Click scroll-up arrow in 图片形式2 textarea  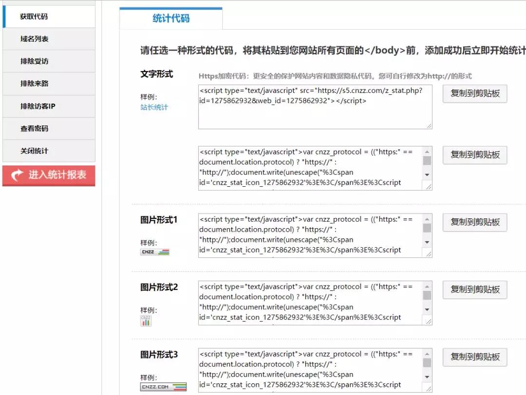coord(427,287)
